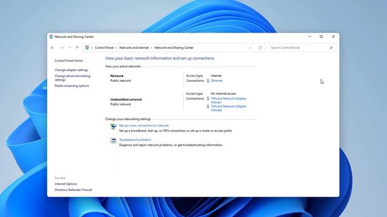Screen dimensions: 387x217
Task: Go up one level with the Up arrow
Action: [77, 48]
